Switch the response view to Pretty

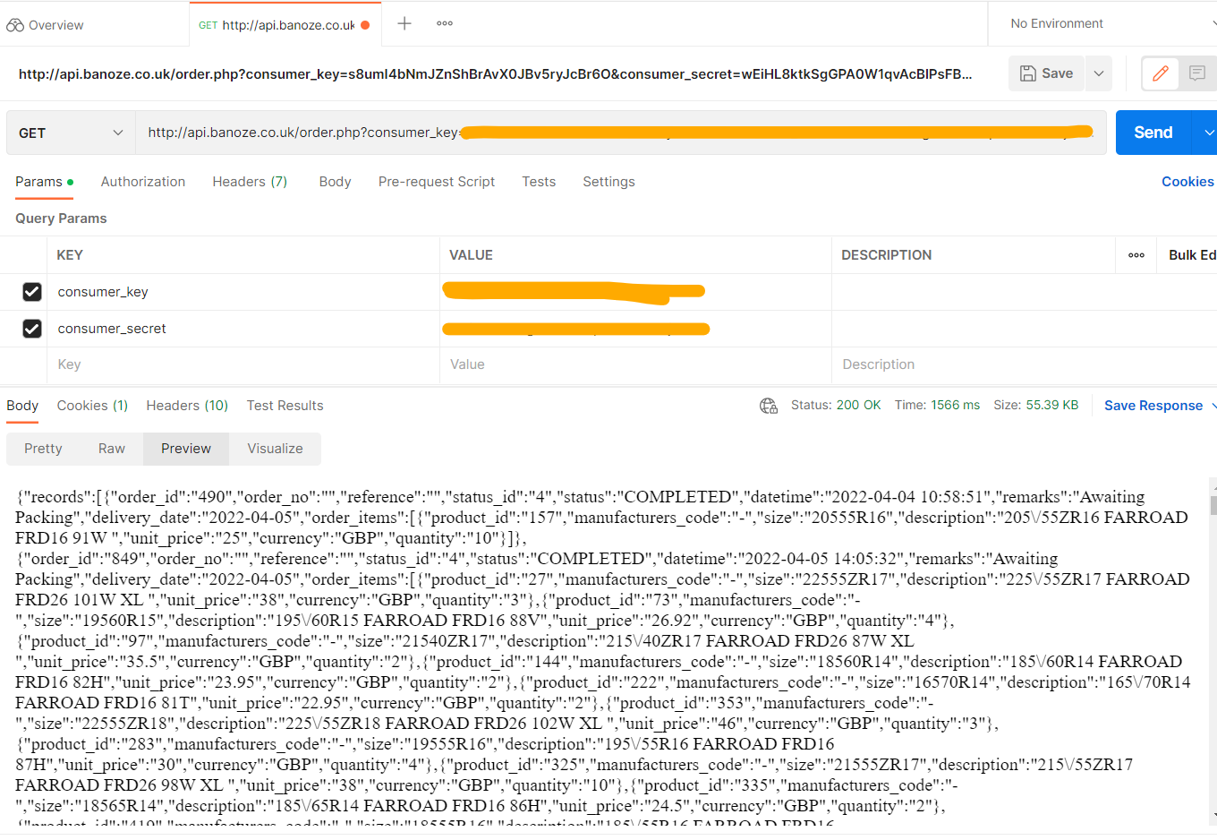coord(43,449)
